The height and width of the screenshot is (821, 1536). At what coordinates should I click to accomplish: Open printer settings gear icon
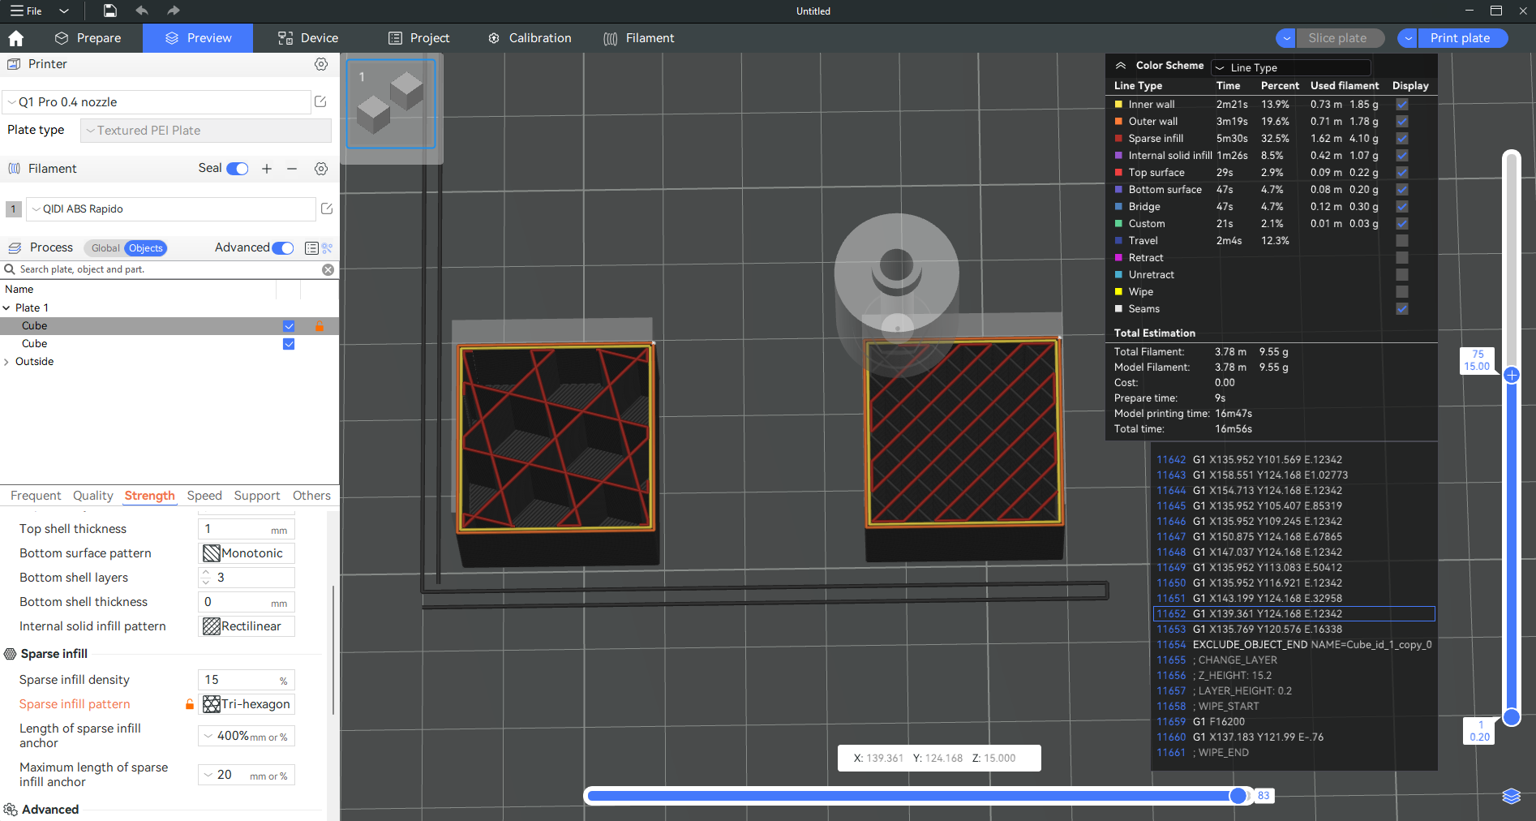click(x=321, y=64)
